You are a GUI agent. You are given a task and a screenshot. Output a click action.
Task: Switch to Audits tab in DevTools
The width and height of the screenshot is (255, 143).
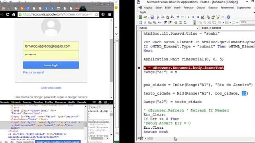72,102
